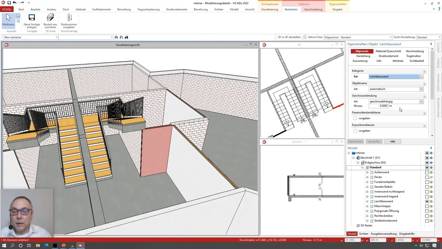Screen dimensions: 442x249
Task: Click the Neue Vorlage anlegen icon
Action: (32, 17)
